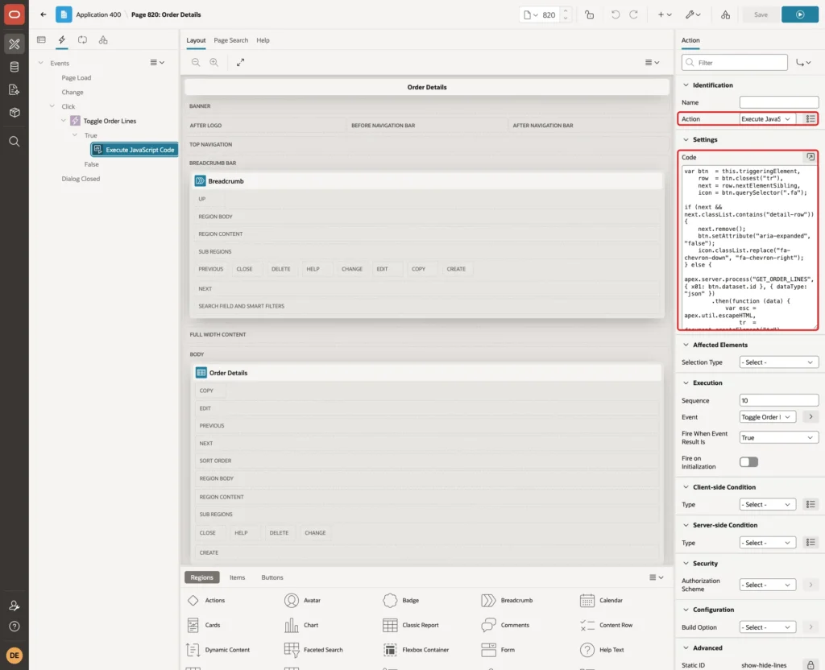The image size is (825, 670).
Task: Switch to the Processing tab icon
Action: point(82,40)
